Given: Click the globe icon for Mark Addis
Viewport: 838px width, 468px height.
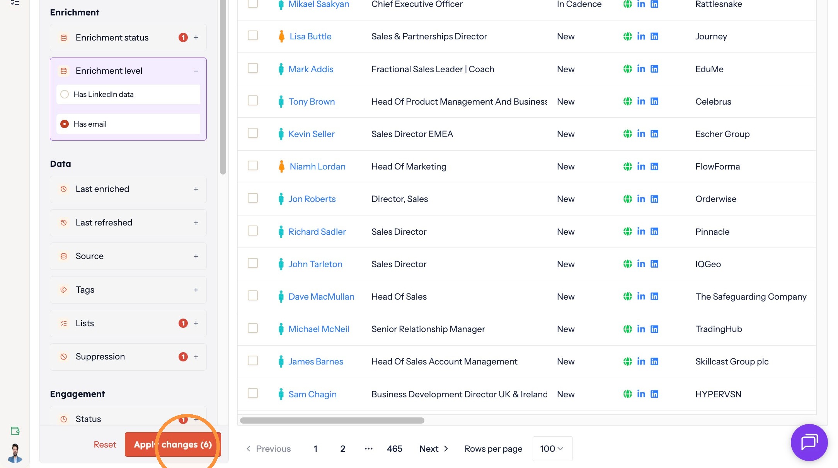Looking at the screenshot, I should click(627, 69).
